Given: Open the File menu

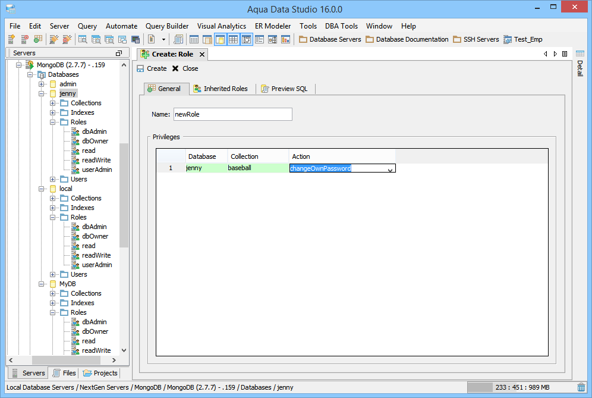Looking at the screenshot, I should (x=15, y=26).
